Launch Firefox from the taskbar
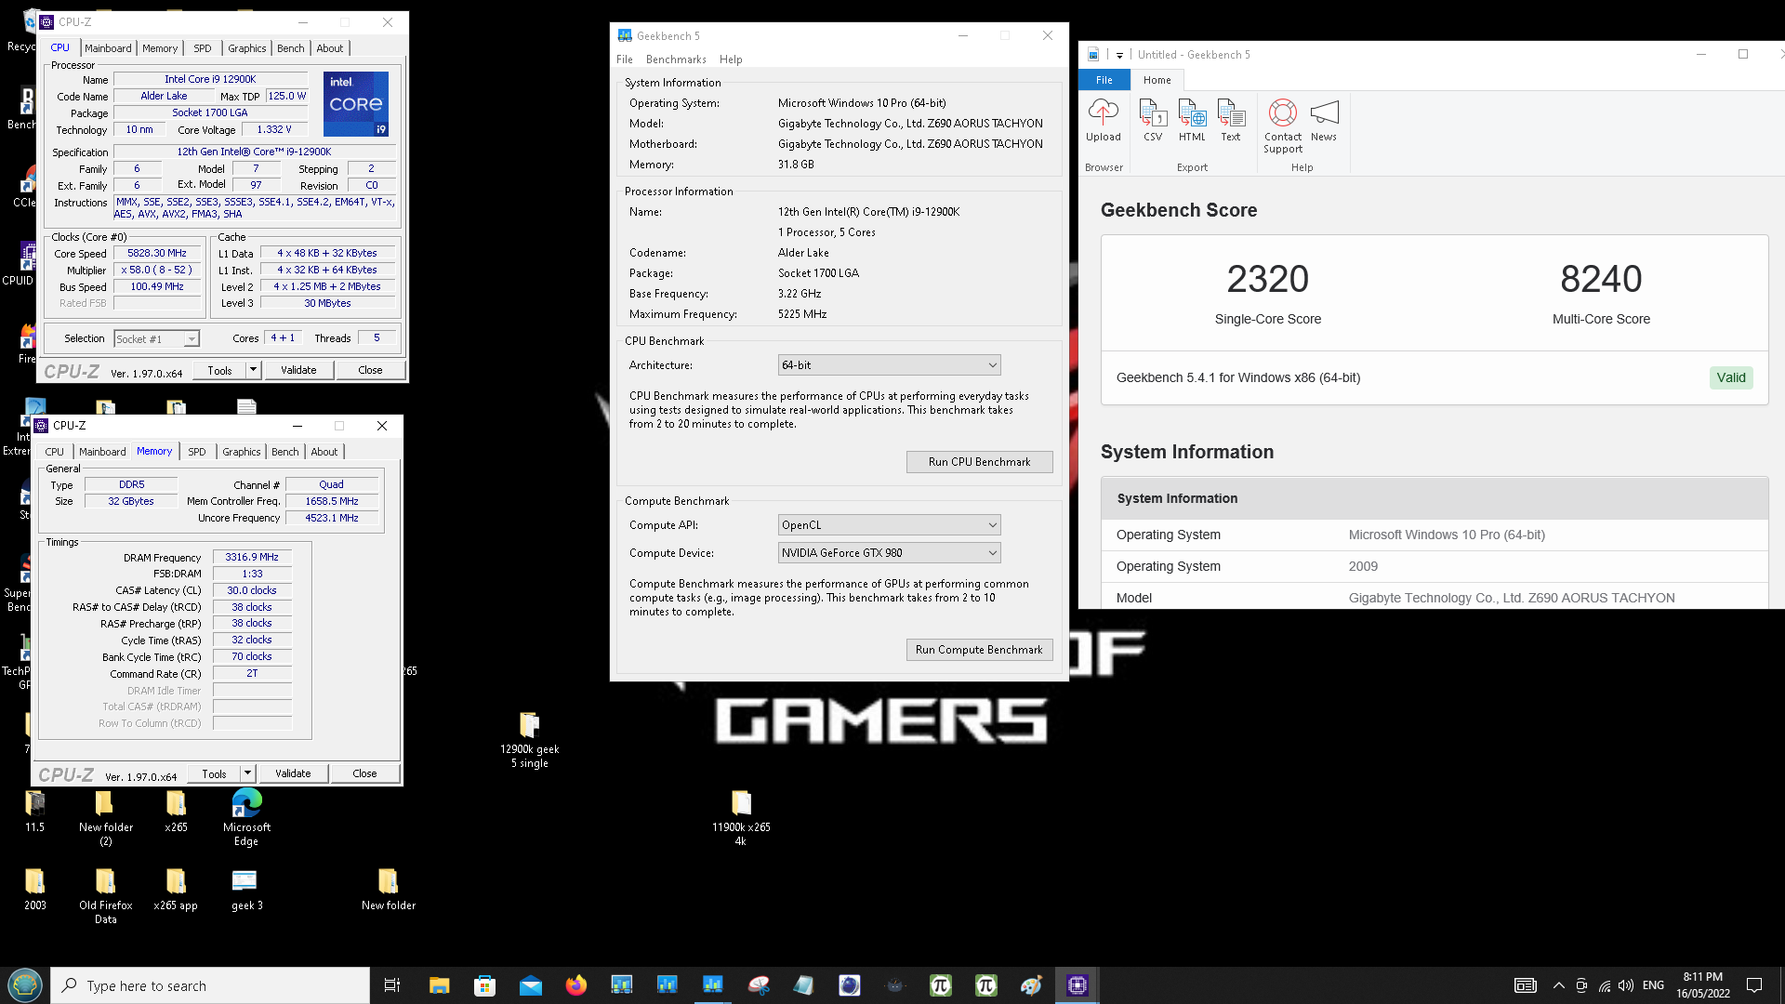This screenshot has width=1785, height=1004. tap(576, 985)
